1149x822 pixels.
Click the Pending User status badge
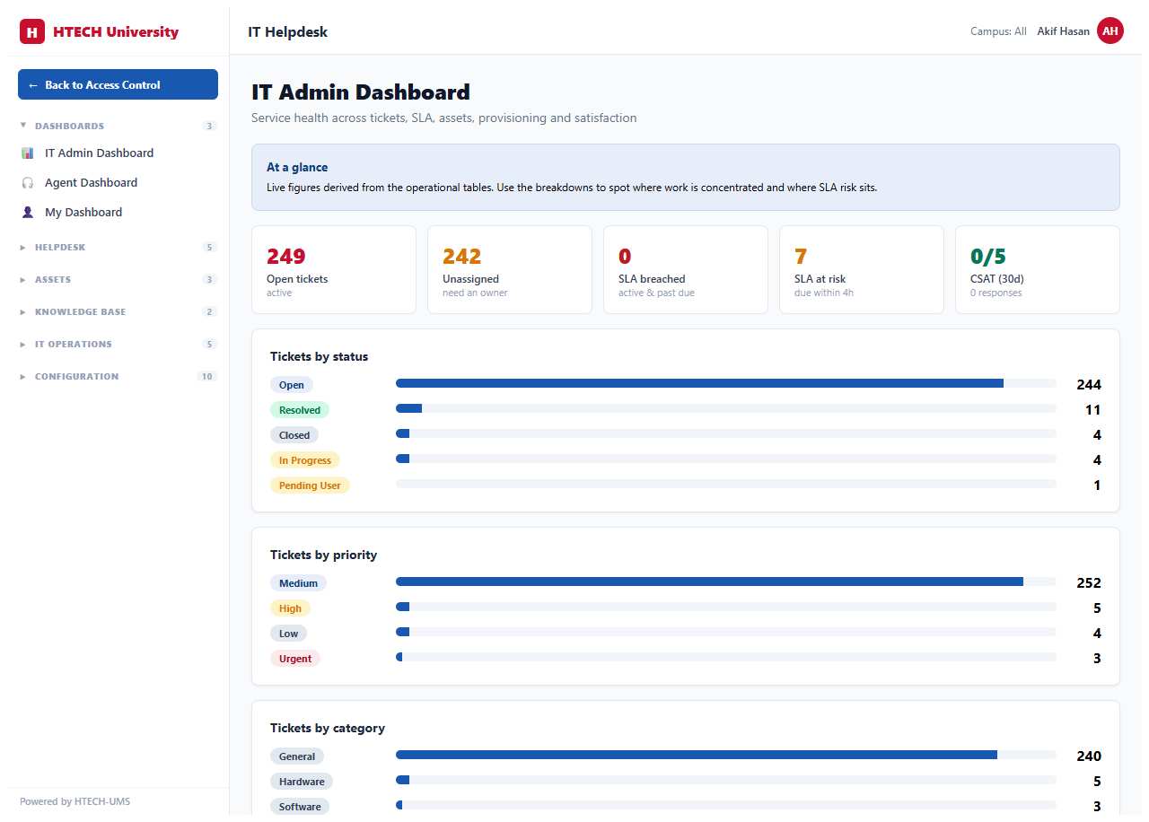pos(310,485)
